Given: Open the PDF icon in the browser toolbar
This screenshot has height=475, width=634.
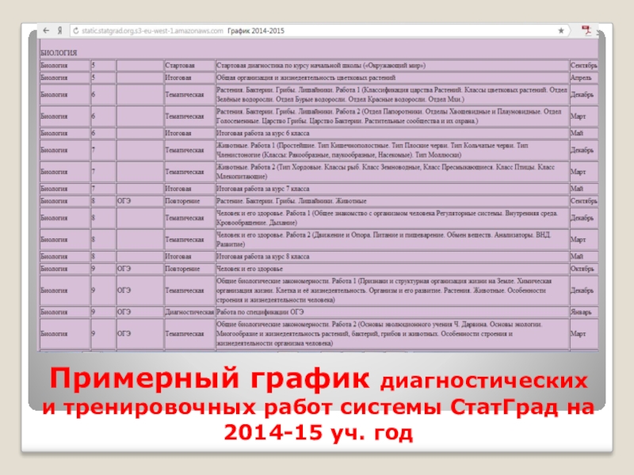Looking at the screenshot, I should click(x=586, y=30).
